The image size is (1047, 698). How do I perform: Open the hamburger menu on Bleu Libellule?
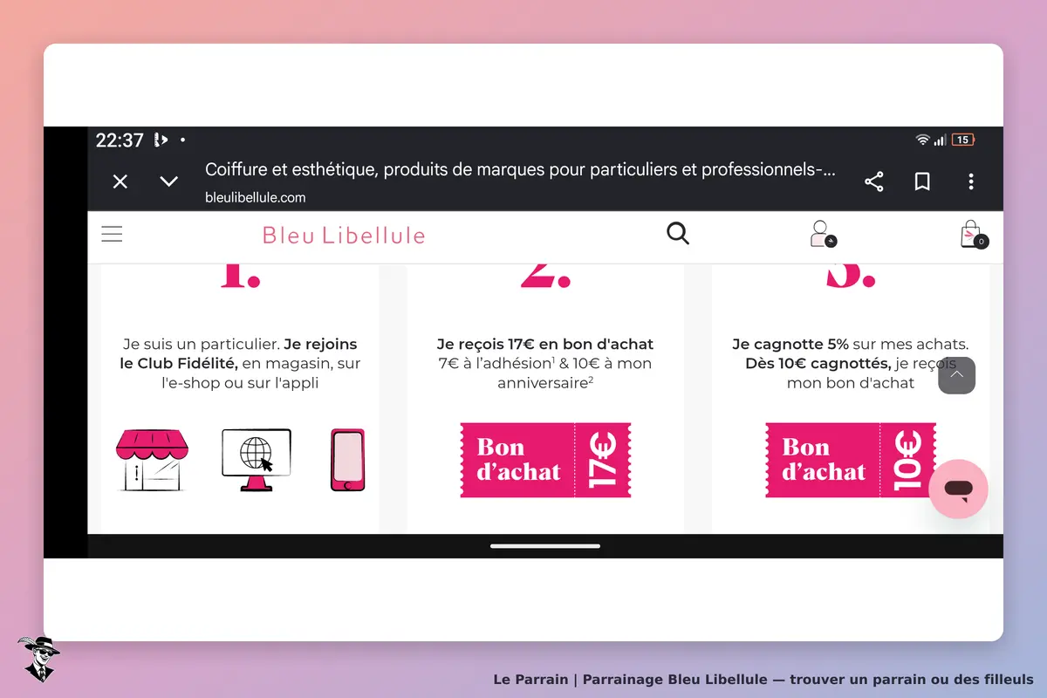point(112,234)
